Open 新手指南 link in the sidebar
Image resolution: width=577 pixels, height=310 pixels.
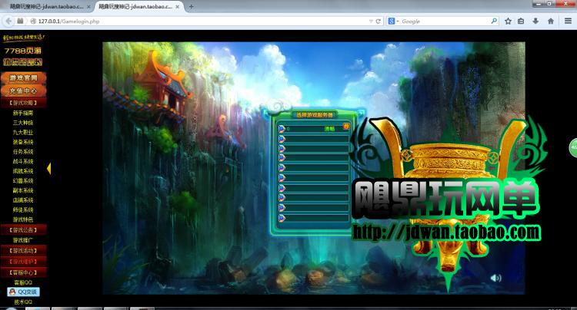[x=23, y=112]
